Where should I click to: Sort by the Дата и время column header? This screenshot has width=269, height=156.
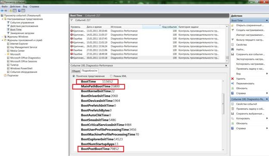click(x=97, y=27)
